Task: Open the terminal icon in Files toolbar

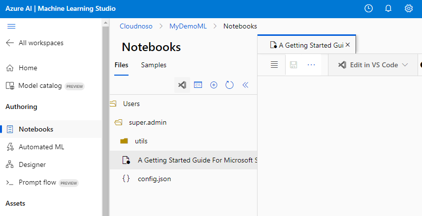Action: point(198,85)
